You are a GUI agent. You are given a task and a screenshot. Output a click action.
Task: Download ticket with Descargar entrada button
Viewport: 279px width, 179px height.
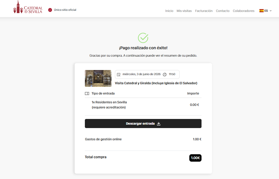143,124
